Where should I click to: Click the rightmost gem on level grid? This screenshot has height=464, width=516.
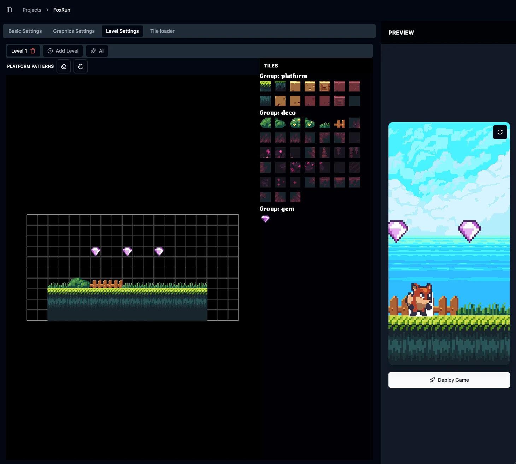click(159, 251)
